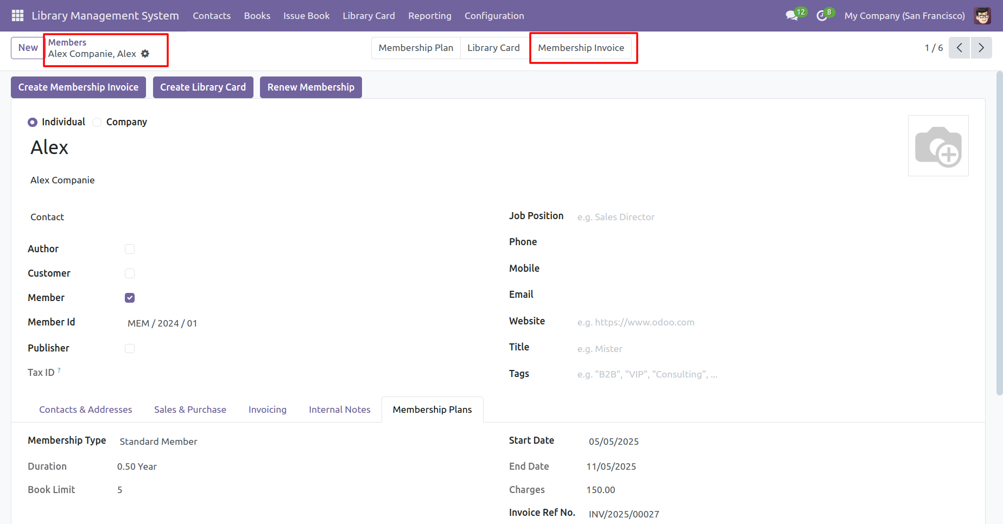Go to previous record arrow
The image size is (1003, 524).
959,48
